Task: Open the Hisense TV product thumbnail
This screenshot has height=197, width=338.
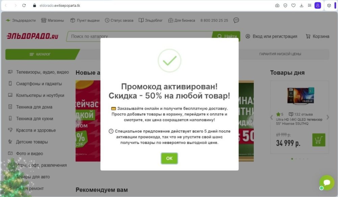Action: [x=301, y=95]
